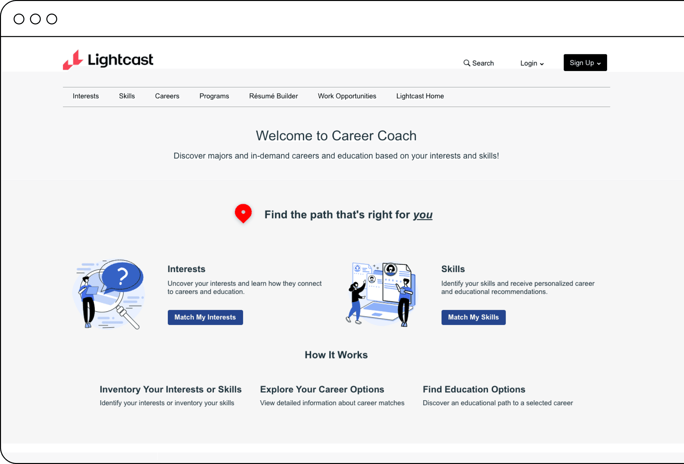Click the Find Education Options link

point(474,389)
